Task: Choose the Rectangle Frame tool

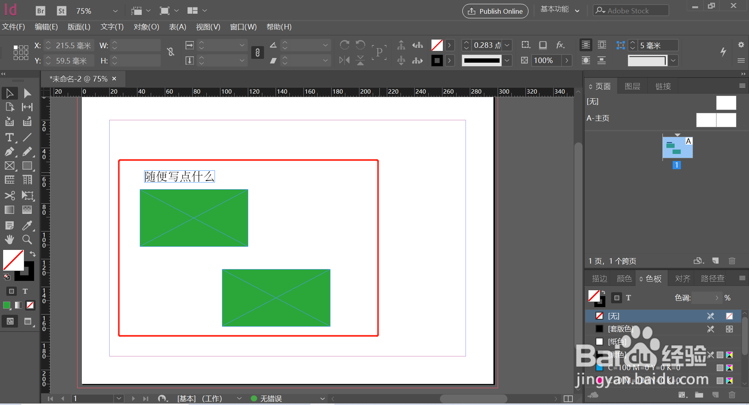Action: (10, 166)
